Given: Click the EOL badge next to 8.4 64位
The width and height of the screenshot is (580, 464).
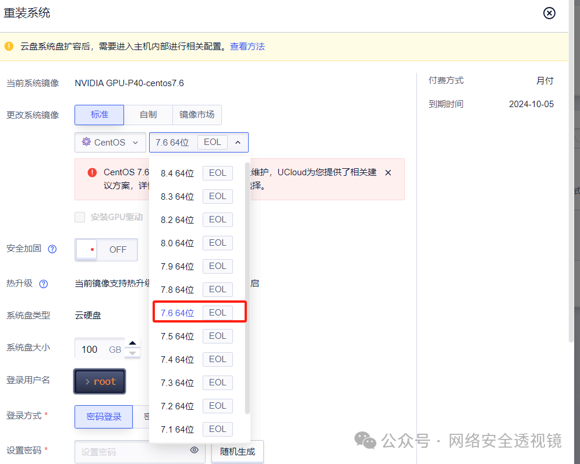Looking at the screenshot, I should pos(217,173).
